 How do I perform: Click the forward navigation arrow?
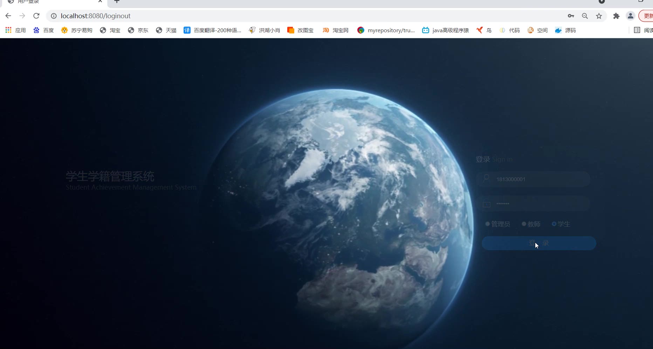pos(22,16)
